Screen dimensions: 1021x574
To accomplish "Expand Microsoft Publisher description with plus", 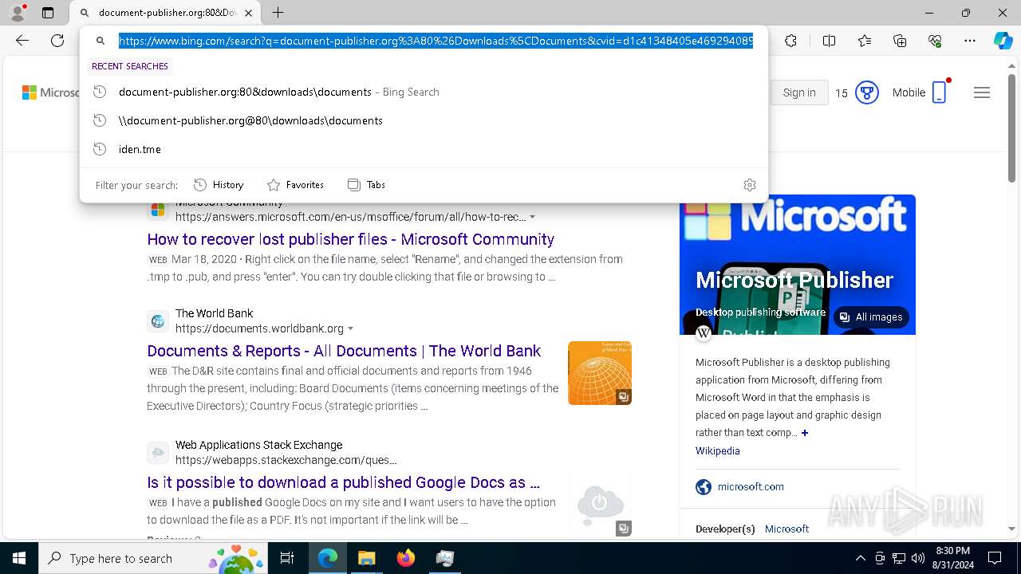I will pos(805,433).
